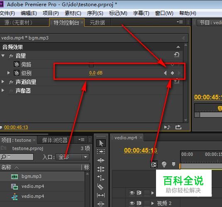Viewport: 222px width, 207px height.
Task: Toggle eye visibility of 视频 2 track
Action: click(132, 203)
